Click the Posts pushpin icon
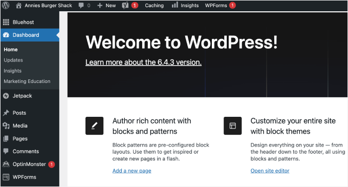Image resolution: width=348 pixels, height=187 pixels. [6, 113]
